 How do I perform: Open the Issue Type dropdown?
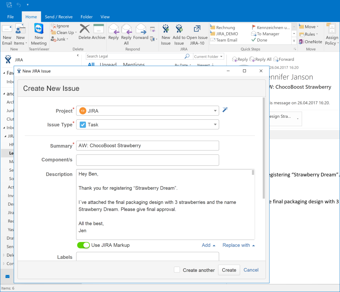pyautogui.click(x=147, y=125)
